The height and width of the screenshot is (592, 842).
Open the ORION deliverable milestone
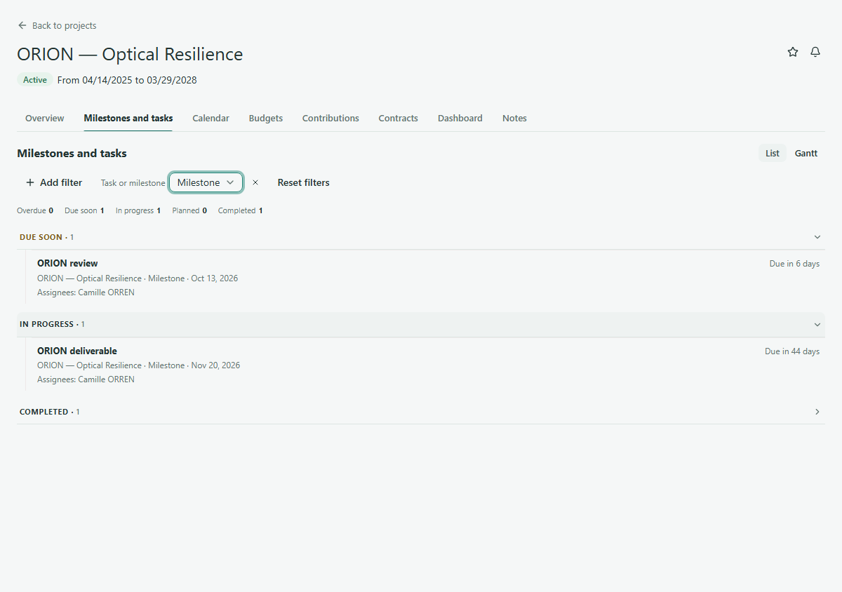(77, 351)
